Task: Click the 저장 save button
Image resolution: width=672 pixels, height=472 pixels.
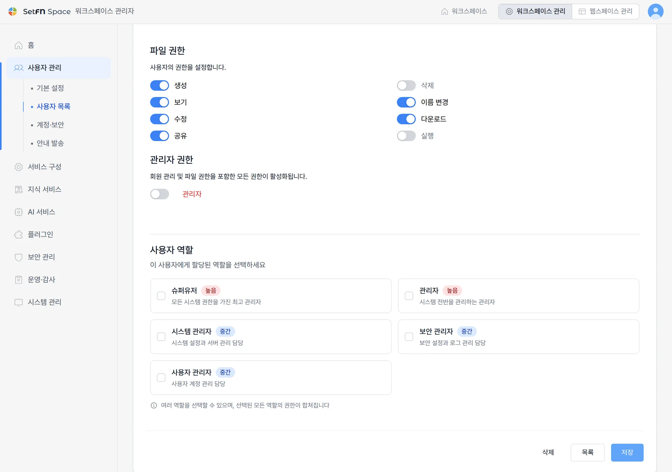Action: [x=627, y=453]
